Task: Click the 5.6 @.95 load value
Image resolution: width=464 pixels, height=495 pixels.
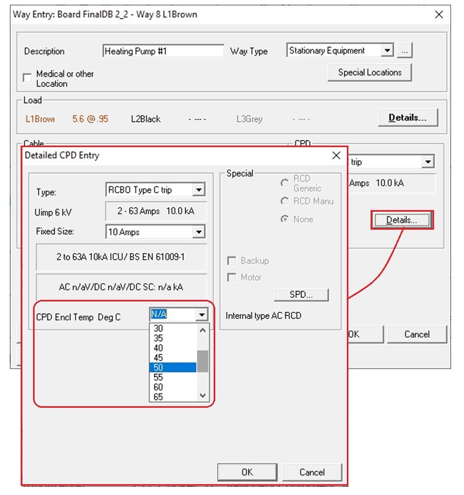Action: click(x=90, y=119)
